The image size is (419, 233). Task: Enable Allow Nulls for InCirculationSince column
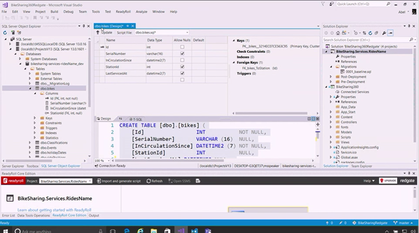click(182, 60)
